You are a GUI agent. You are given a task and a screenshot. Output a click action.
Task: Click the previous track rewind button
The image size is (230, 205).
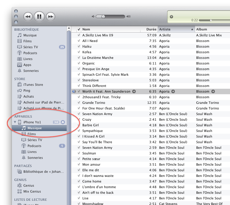click(x=28, y=17)
